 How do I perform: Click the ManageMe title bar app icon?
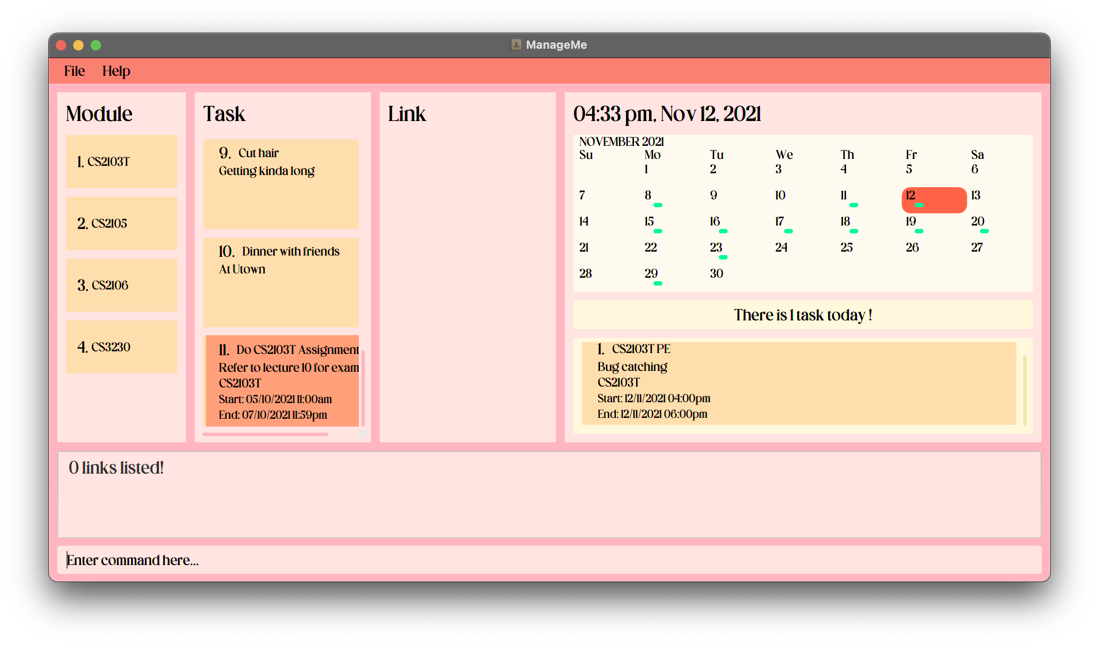[x=516, y=44]
